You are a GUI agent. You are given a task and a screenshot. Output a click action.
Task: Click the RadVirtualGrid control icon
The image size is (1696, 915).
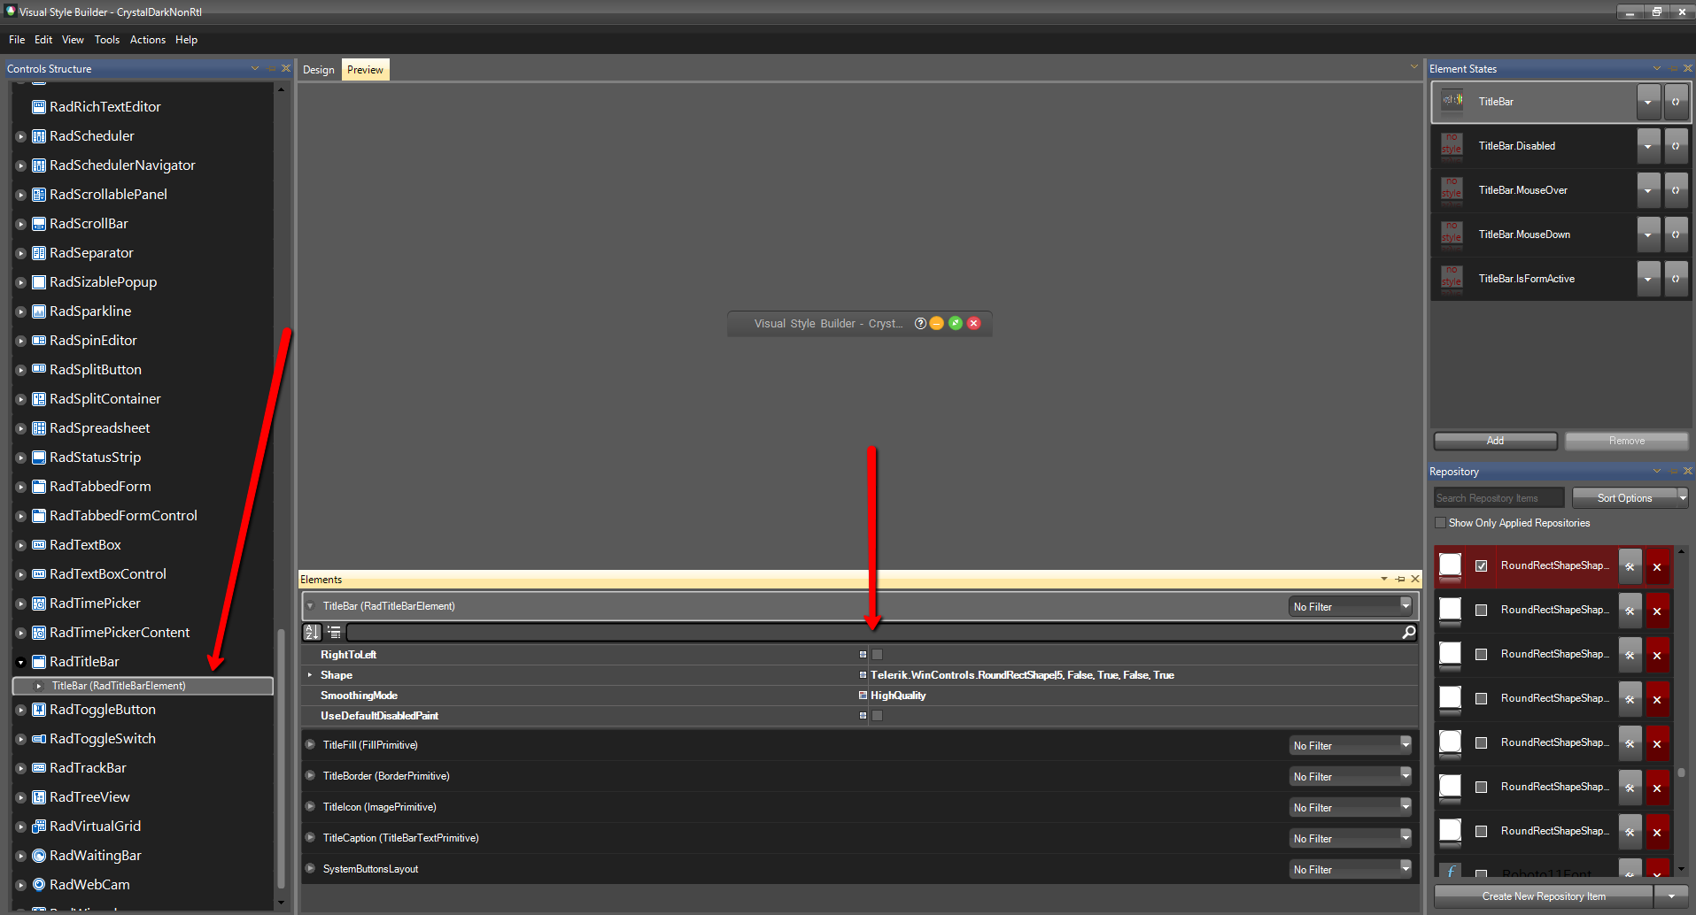coord(39,827)
